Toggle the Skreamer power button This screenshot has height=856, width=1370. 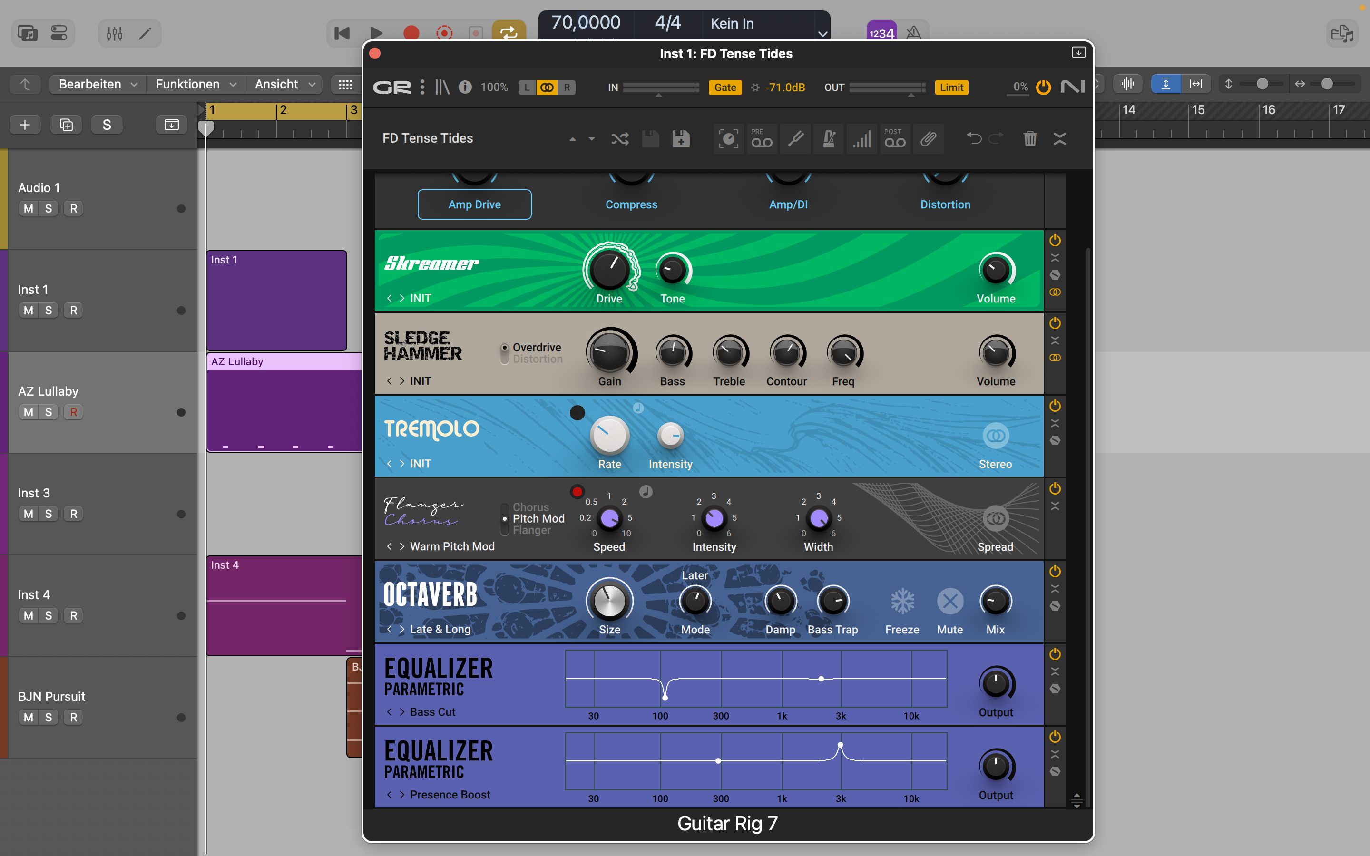pyautogui.click(x=1055, y=241)
